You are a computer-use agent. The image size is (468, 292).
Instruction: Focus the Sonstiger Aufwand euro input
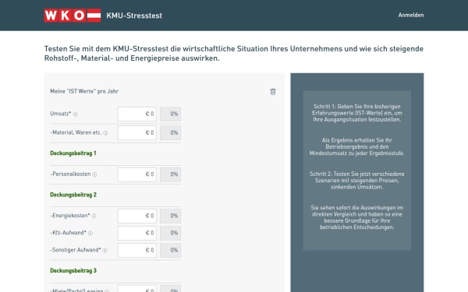coord(137,250)
